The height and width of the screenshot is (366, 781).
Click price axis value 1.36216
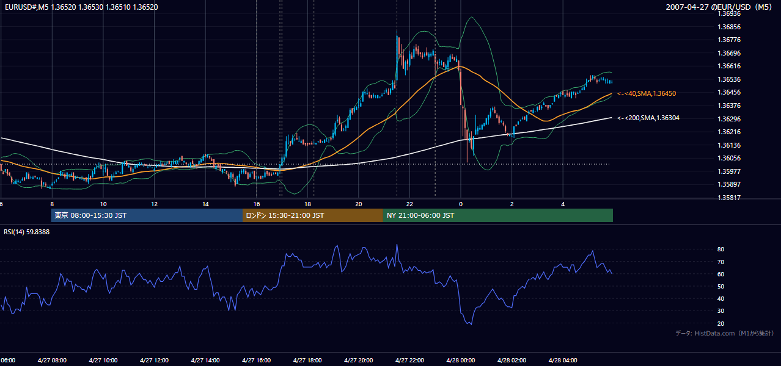pyautogui.click(x=729, y=132)
